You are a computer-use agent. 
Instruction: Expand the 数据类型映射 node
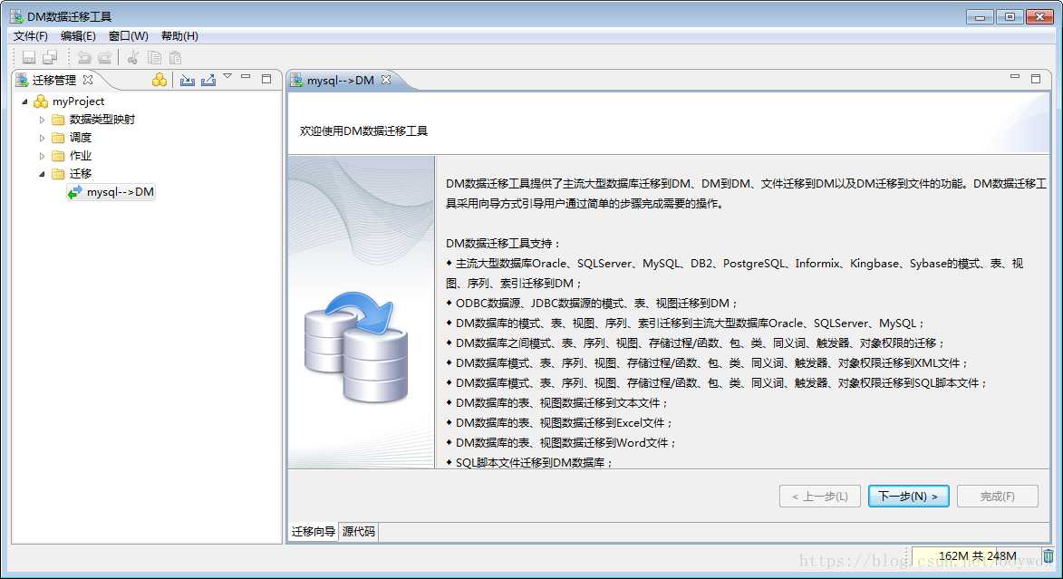(x=42, y=120)
